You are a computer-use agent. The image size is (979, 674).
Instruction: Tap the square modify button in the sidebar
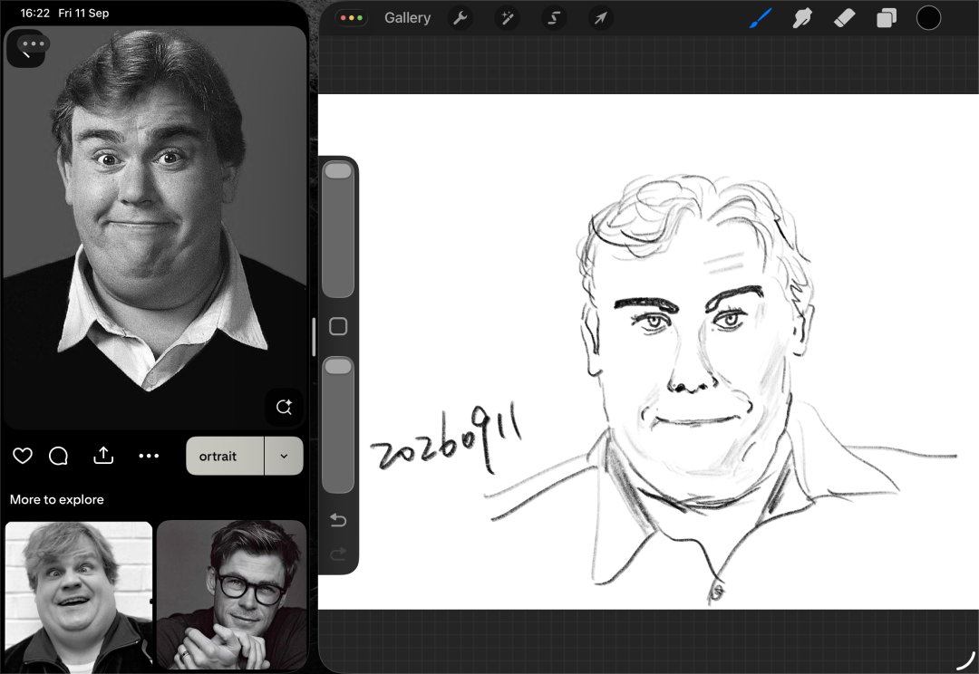tap(338, 326)
